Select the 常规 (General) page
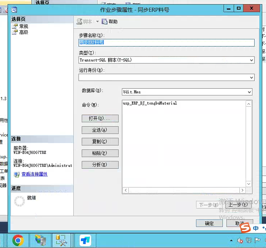This screenshot has width=266, height=248. click(24, 26)
